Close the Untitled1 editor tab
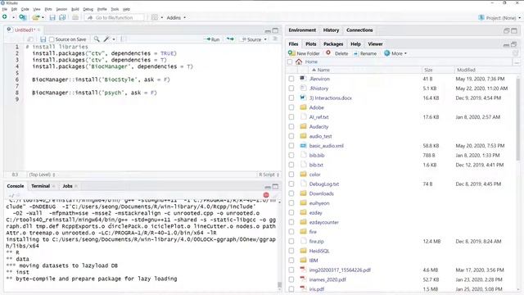The image size is (524, 295). (38, 30)
